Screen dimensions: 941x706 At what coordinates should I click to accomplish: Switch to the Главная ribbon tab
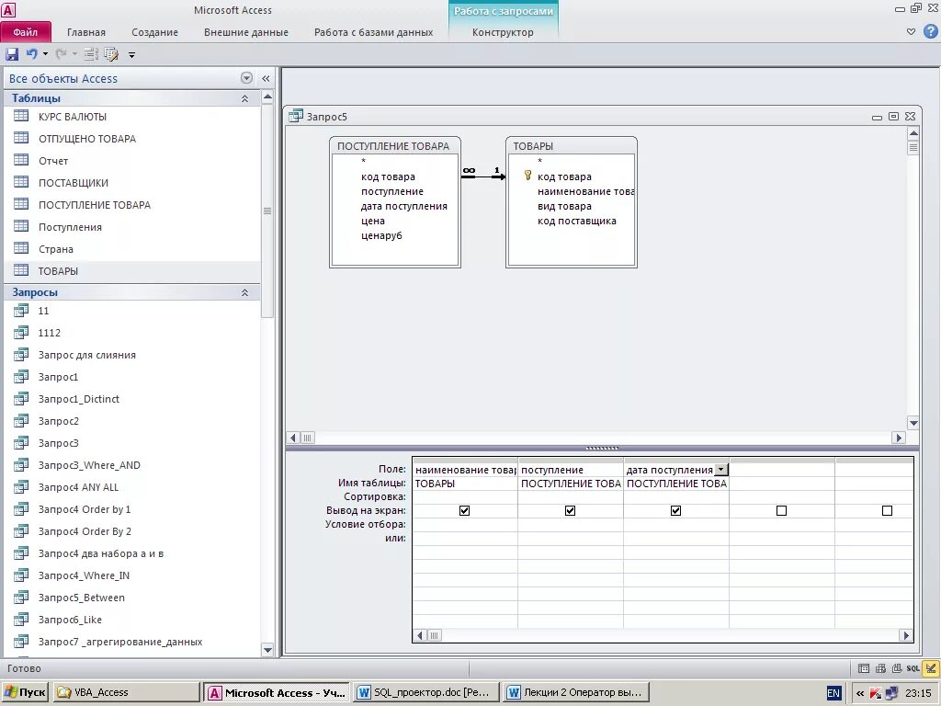pos(85,32)
